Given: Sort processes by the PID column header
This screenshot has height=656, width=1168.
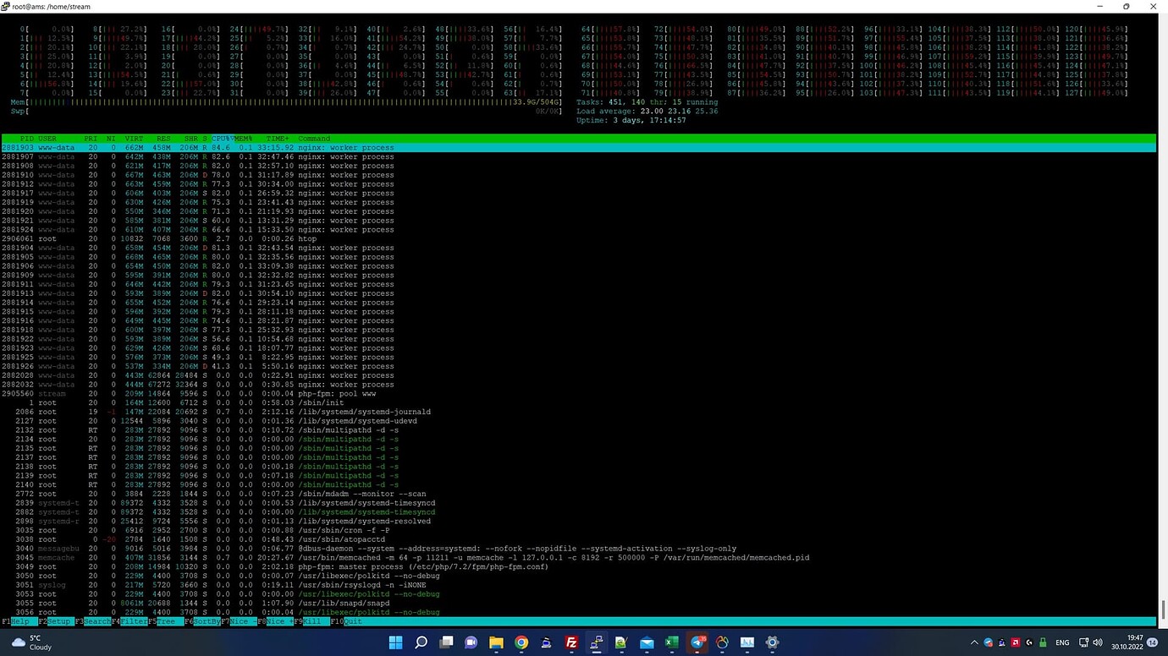Looking at the screenshot, I should 27,139.
